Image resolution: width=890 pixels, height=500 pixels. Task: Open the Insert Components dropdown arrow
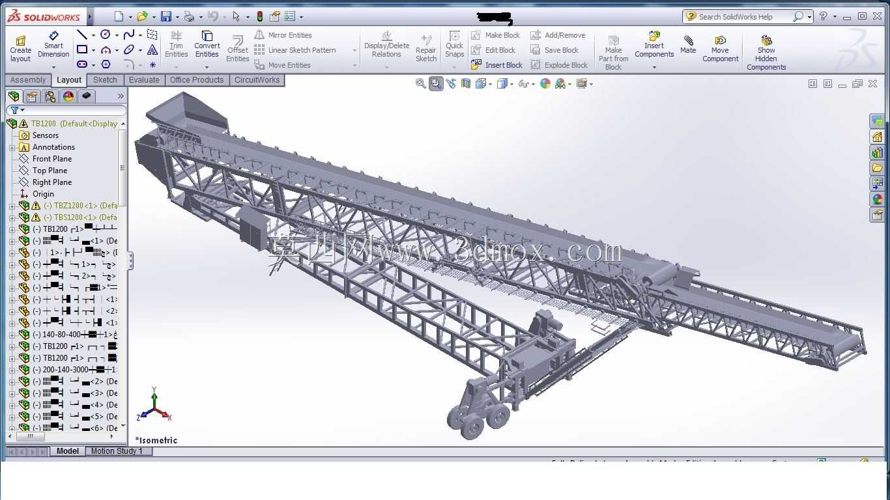pos(654,67)
